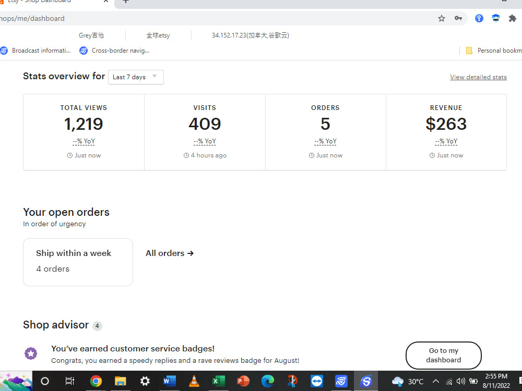The image size is (522, 391).
Task: Expand the Last 7 days dropdown
Action: (x=136, y=77)
